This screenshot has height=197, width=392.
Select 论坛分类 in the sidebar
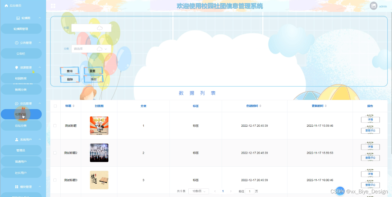pos(21,126)
